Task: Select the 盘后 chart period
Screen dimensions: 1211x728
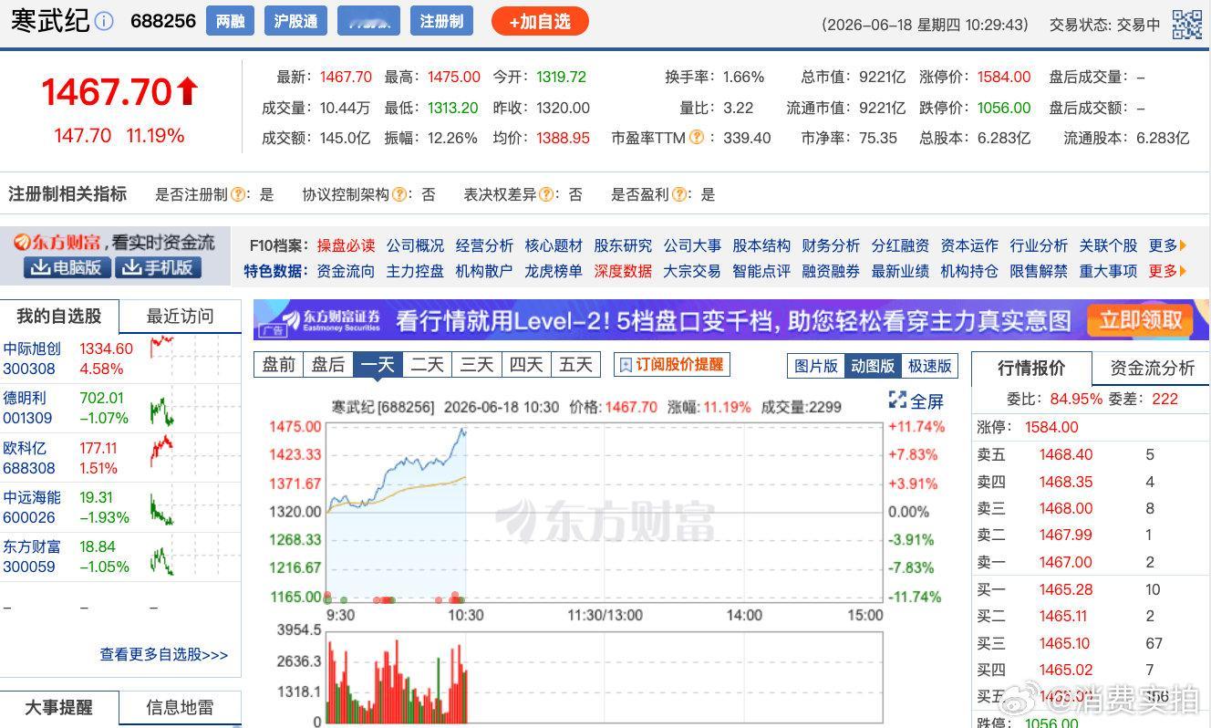Action: (x=328, y=365)
